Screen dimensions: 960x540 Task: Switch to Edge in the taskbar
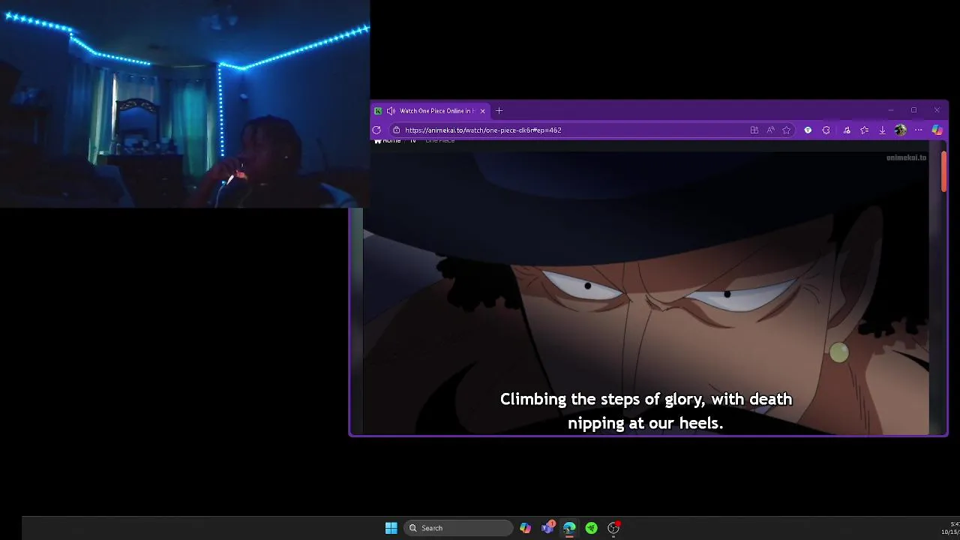coord(569,528)
